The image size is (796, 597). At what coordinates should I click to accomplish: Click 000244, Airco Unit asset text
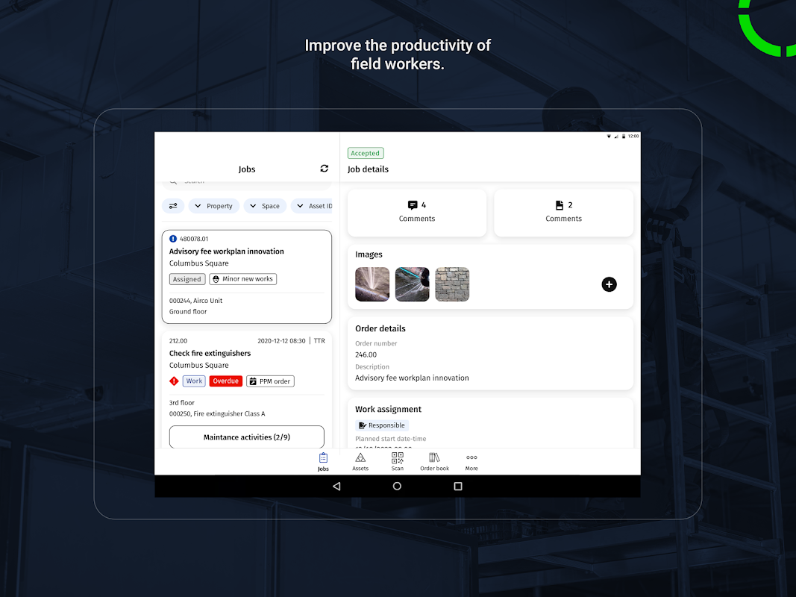[196, 301]
